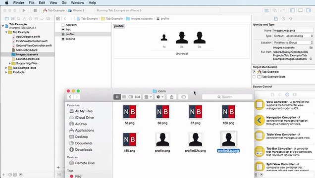
Task: Show the Media library tab
Action: click(295, 94)
